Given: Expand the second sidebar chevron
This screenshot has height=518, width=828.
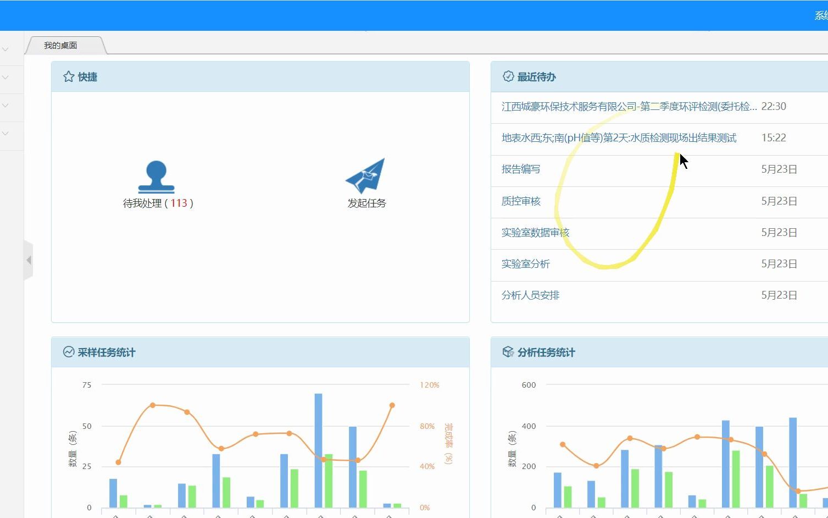Looking at the screenshot, I should (x=5, y=78).
